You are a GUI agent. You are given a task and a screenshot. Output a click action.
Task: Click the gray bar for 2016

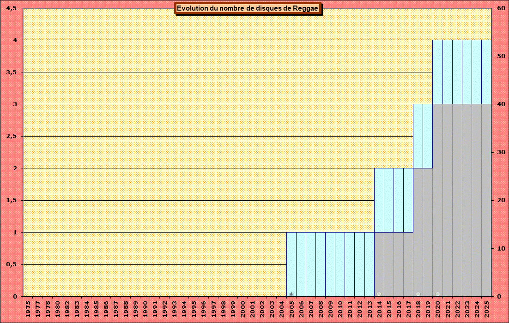(399, 264)
